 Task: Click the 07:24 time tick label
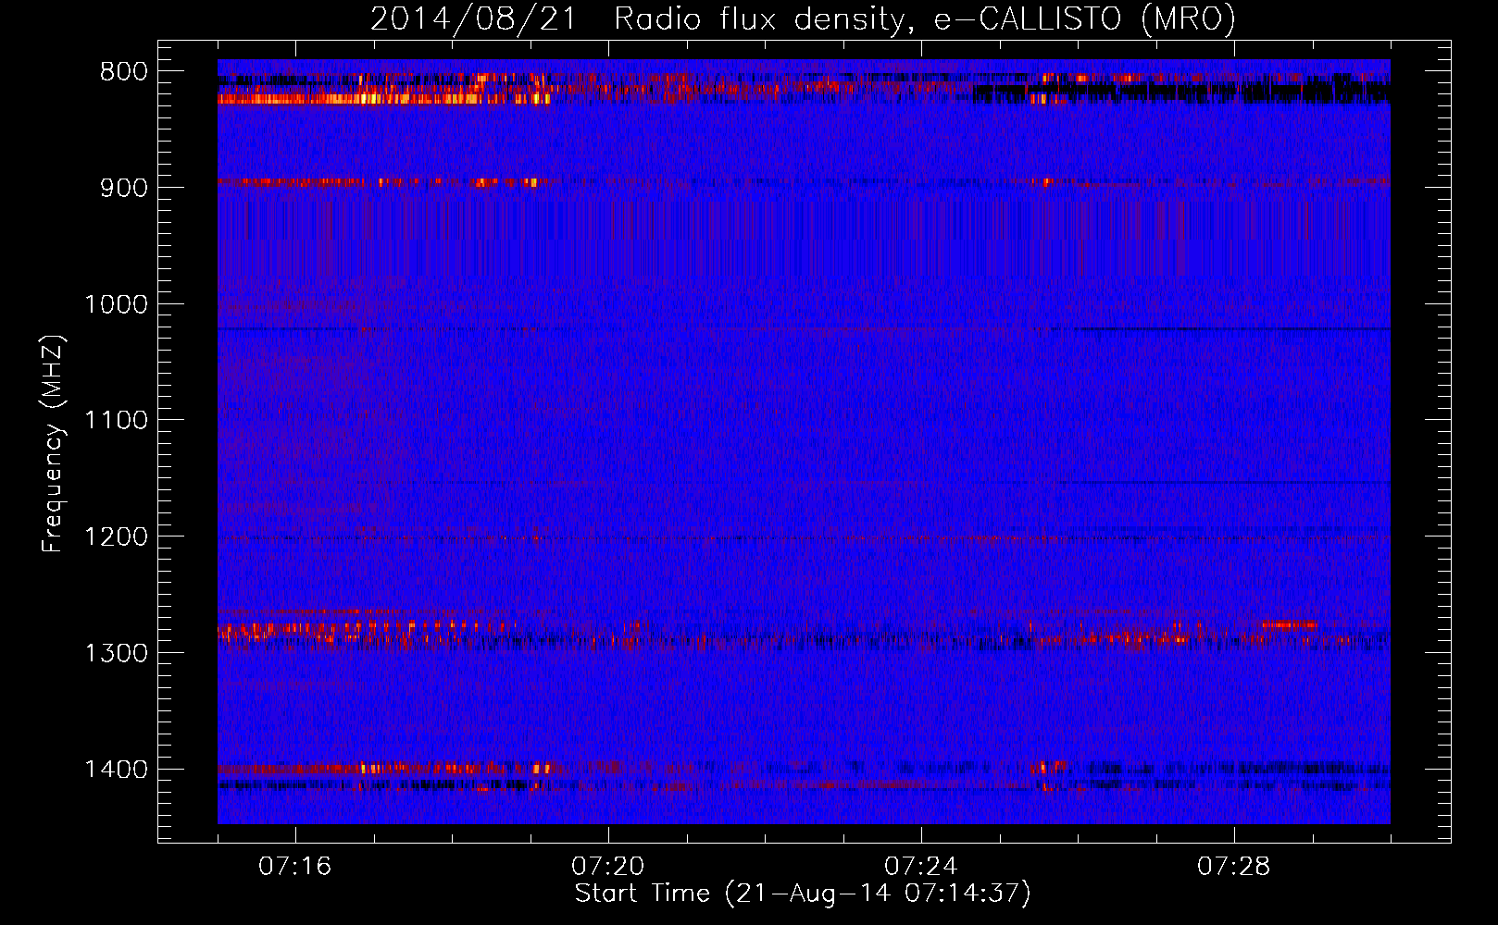pyautogui.click(x=921, y=867)
